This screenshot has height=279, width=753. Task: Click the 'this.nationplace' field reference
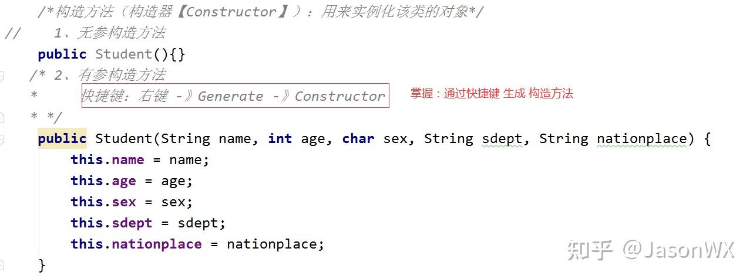(x=136, y=244)
